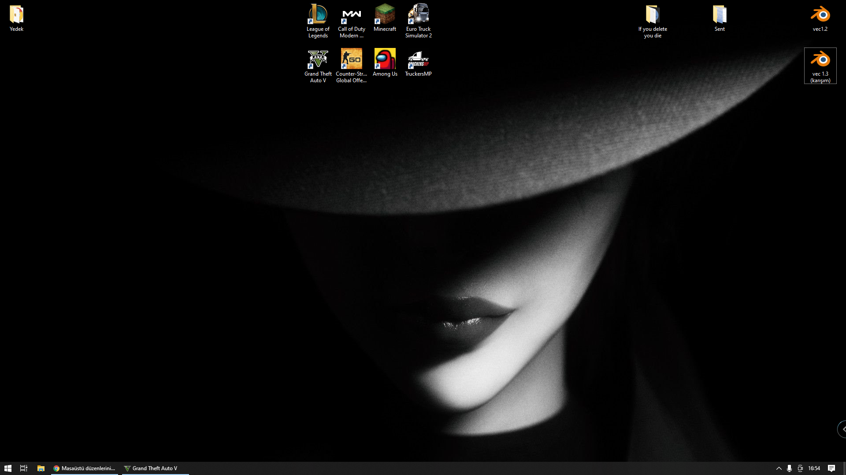Open the Windows Start menu

coord(7,468)
